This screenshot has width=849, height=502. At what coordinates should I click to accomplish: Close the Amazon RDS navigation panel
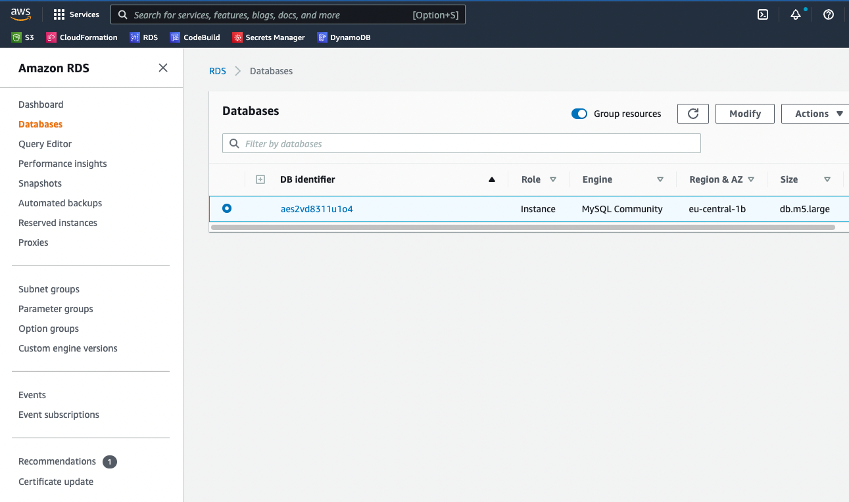click(163, 68)
